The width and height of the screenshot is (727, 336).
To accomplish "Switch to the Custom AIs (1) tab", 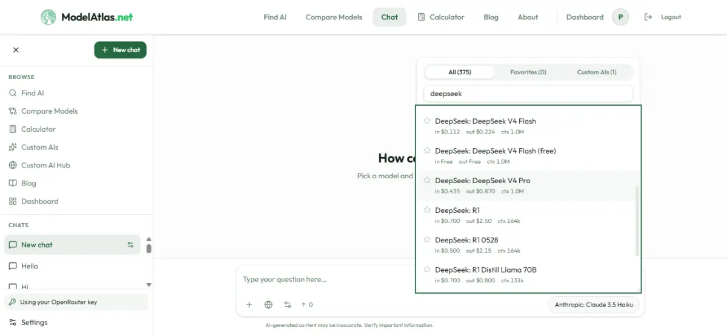I will click(597, 72).
